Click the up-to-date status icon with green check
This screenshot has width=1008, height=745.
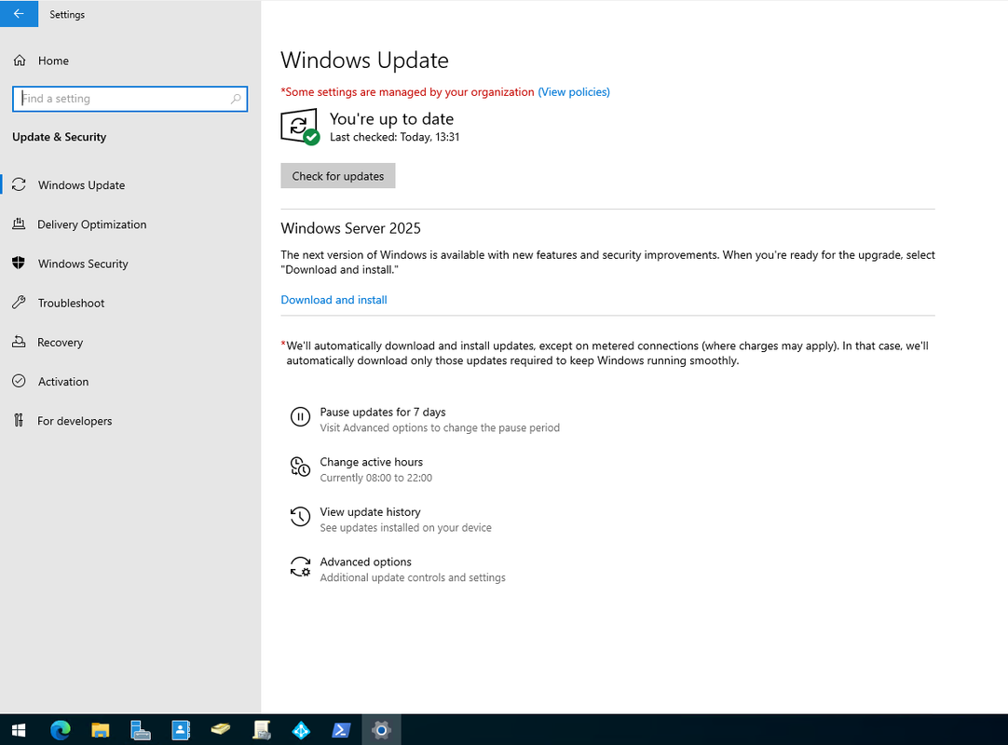(x=300, y=127)
